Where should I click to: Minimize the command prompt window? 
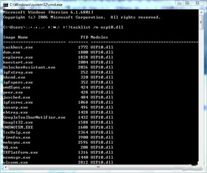coord(179,3)
